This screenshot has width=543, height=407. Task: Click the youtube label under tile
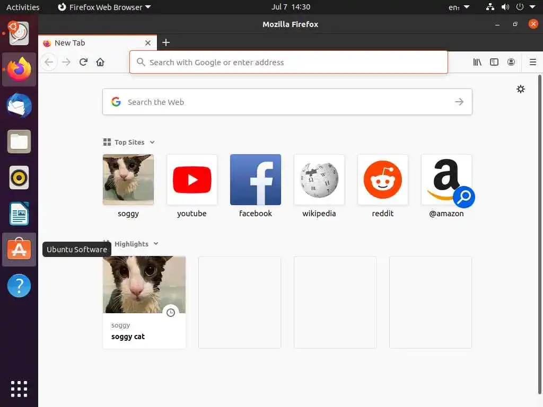click(x=192, y=214)
